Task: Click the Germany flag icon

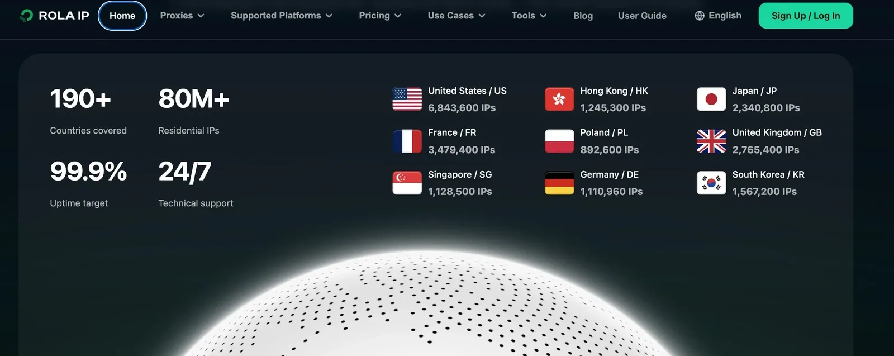Action: [559, 183]
